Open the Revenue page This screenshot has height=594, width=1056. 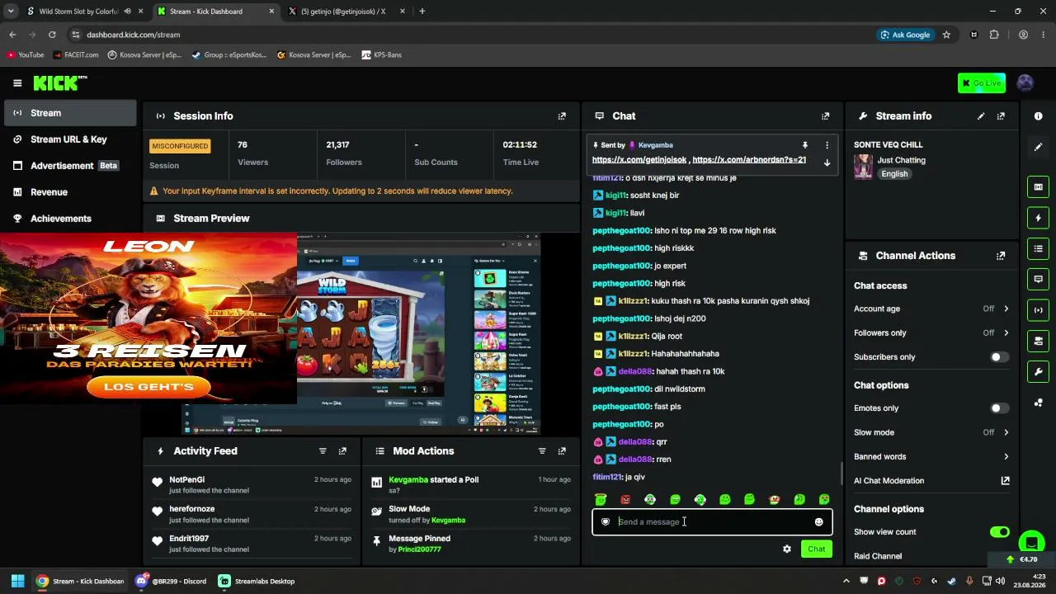[x=69, y=192]
